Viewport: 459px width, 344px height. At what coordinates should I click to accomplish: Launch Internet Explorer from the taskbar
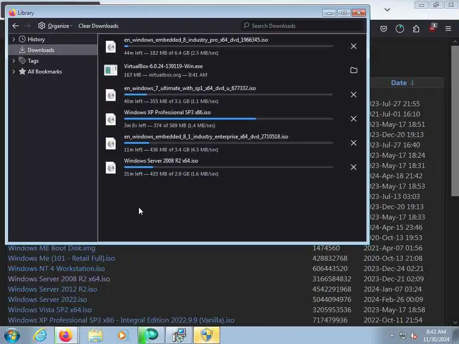pos(40,335)
